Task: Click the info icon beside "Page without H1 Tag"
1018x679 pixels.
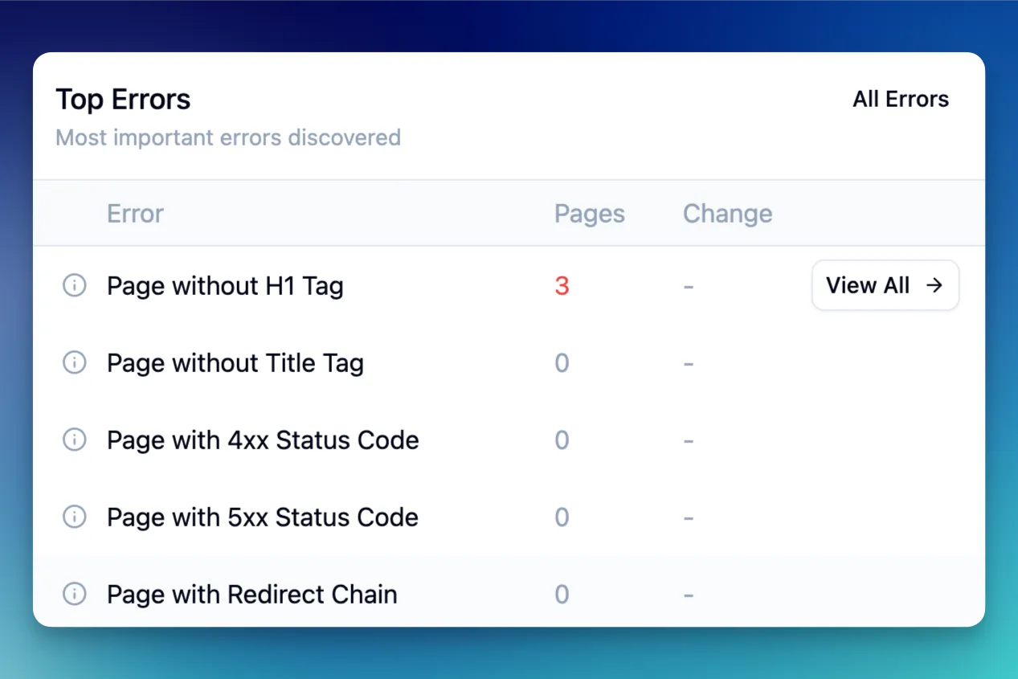Action: [74, 285]
